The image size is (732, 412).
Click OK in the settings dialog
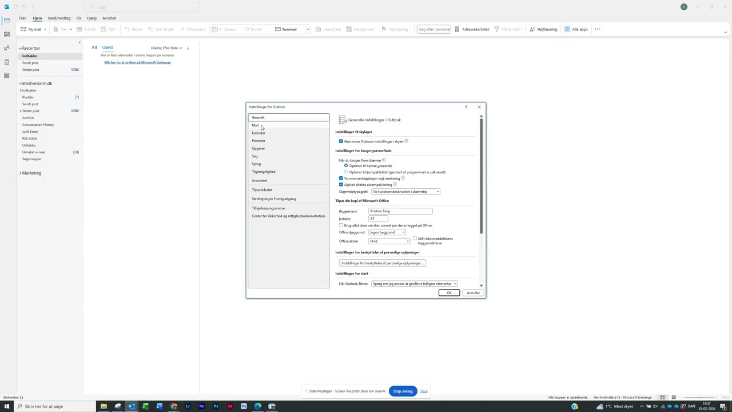tap(449, 293)
